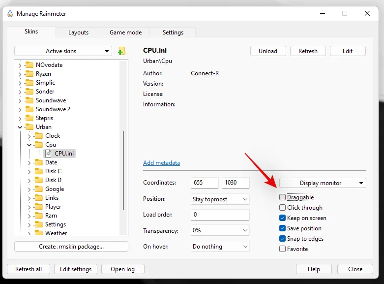Open the On hover dropdown

220,247
